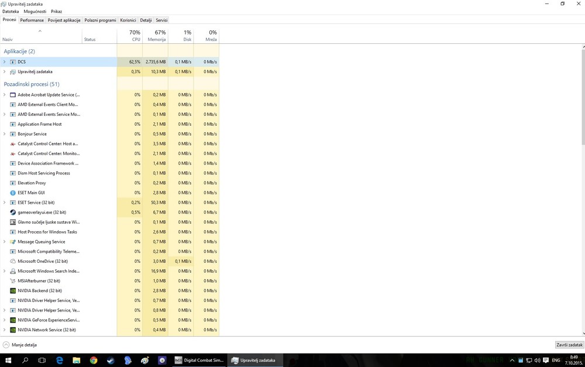The height and width of the screenshot is (367, 585).
Task: Click the NVIDIA Network Service icon
Action: coord(13,330)
